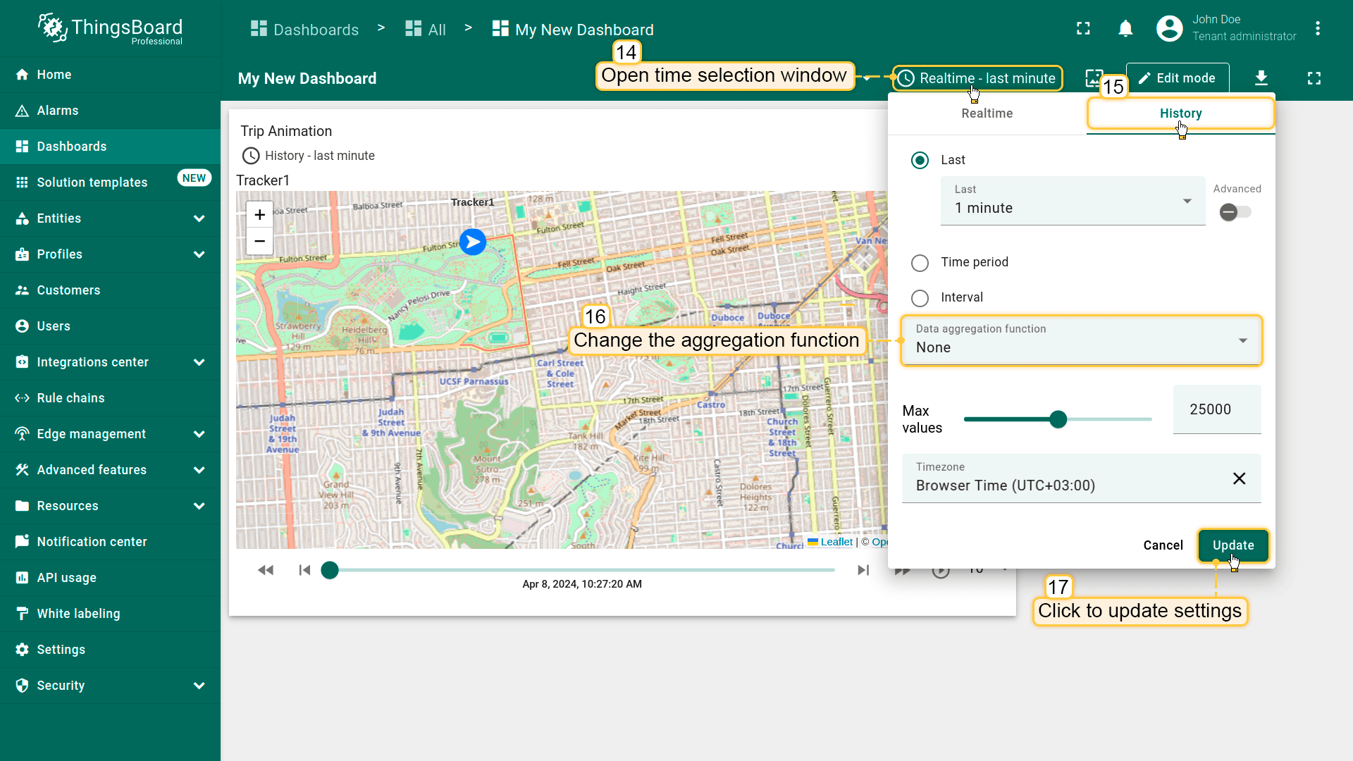Image resolution: width=1353 pixels, height=761 pixels.
Task: Click the Resources folder icon
Action: (x=22, y=506)
